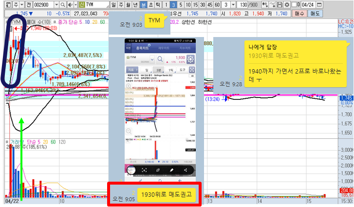This screenshot has width=354, height=207.
Task: Select 60-minute interval button
Action: (217, 4)
